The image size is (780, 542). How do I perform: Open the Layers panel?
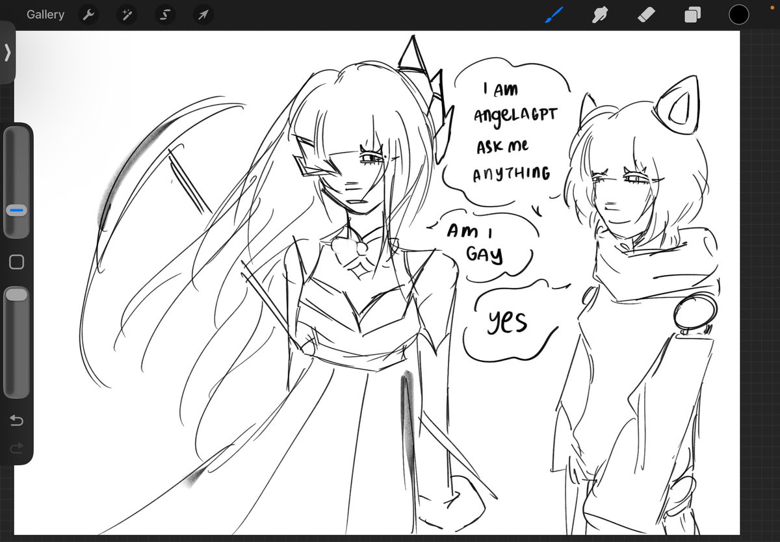point(693,14)
